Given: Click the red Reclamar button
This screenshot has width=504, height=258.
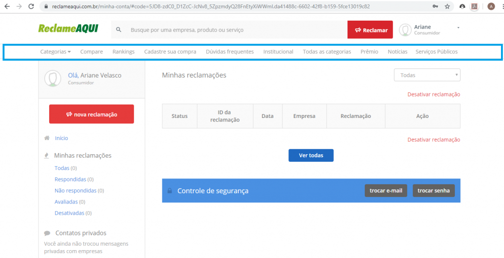Looking at the screenshot, I should [x=370, y=30].
